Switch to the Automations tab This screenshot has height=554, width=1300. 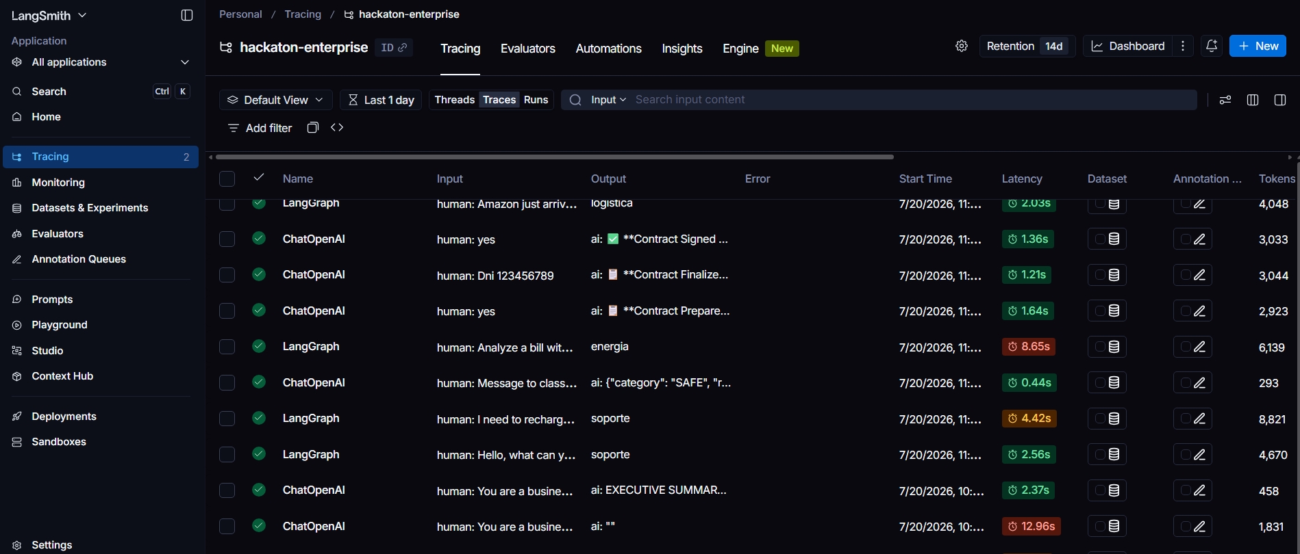(609, 49)
